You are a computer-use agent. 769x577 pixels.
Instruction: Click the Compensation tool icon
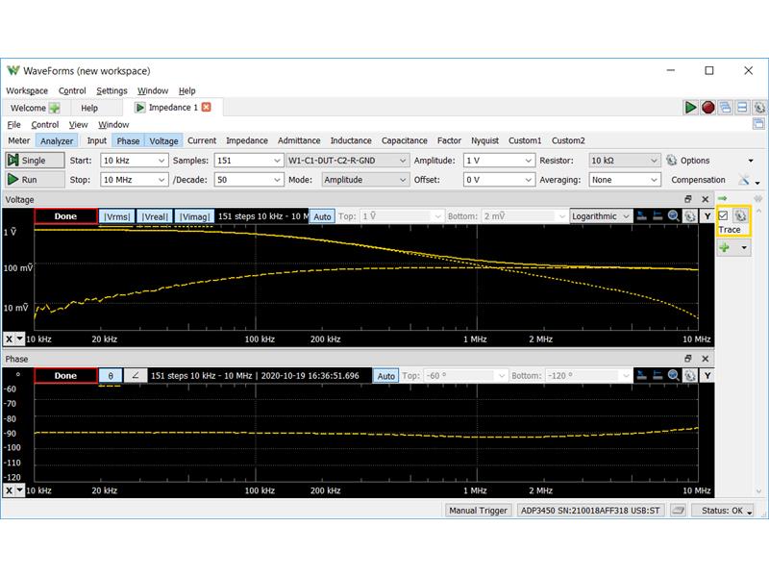coord(744,180)
